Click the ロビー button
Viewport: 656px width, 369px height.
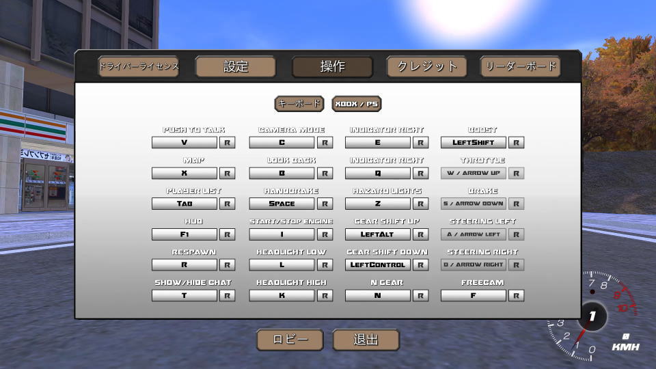290,340
